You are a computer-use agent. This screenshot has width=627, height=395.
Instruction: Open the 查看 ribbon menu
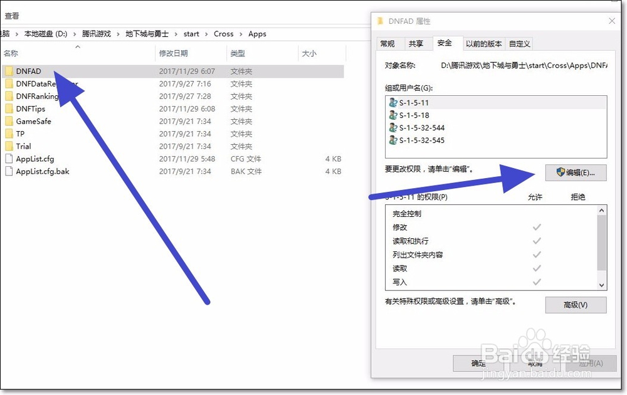[x=12, y=16]
